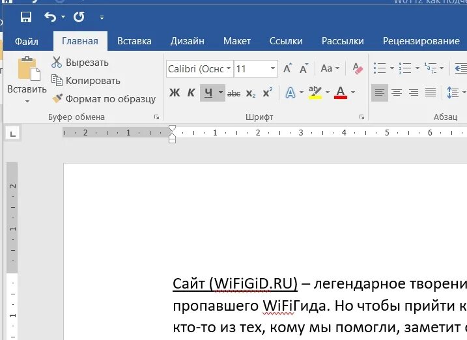Switch to the Рассылки tab
This screenshot has width=467, height=340.
click(x=343, y=41)
